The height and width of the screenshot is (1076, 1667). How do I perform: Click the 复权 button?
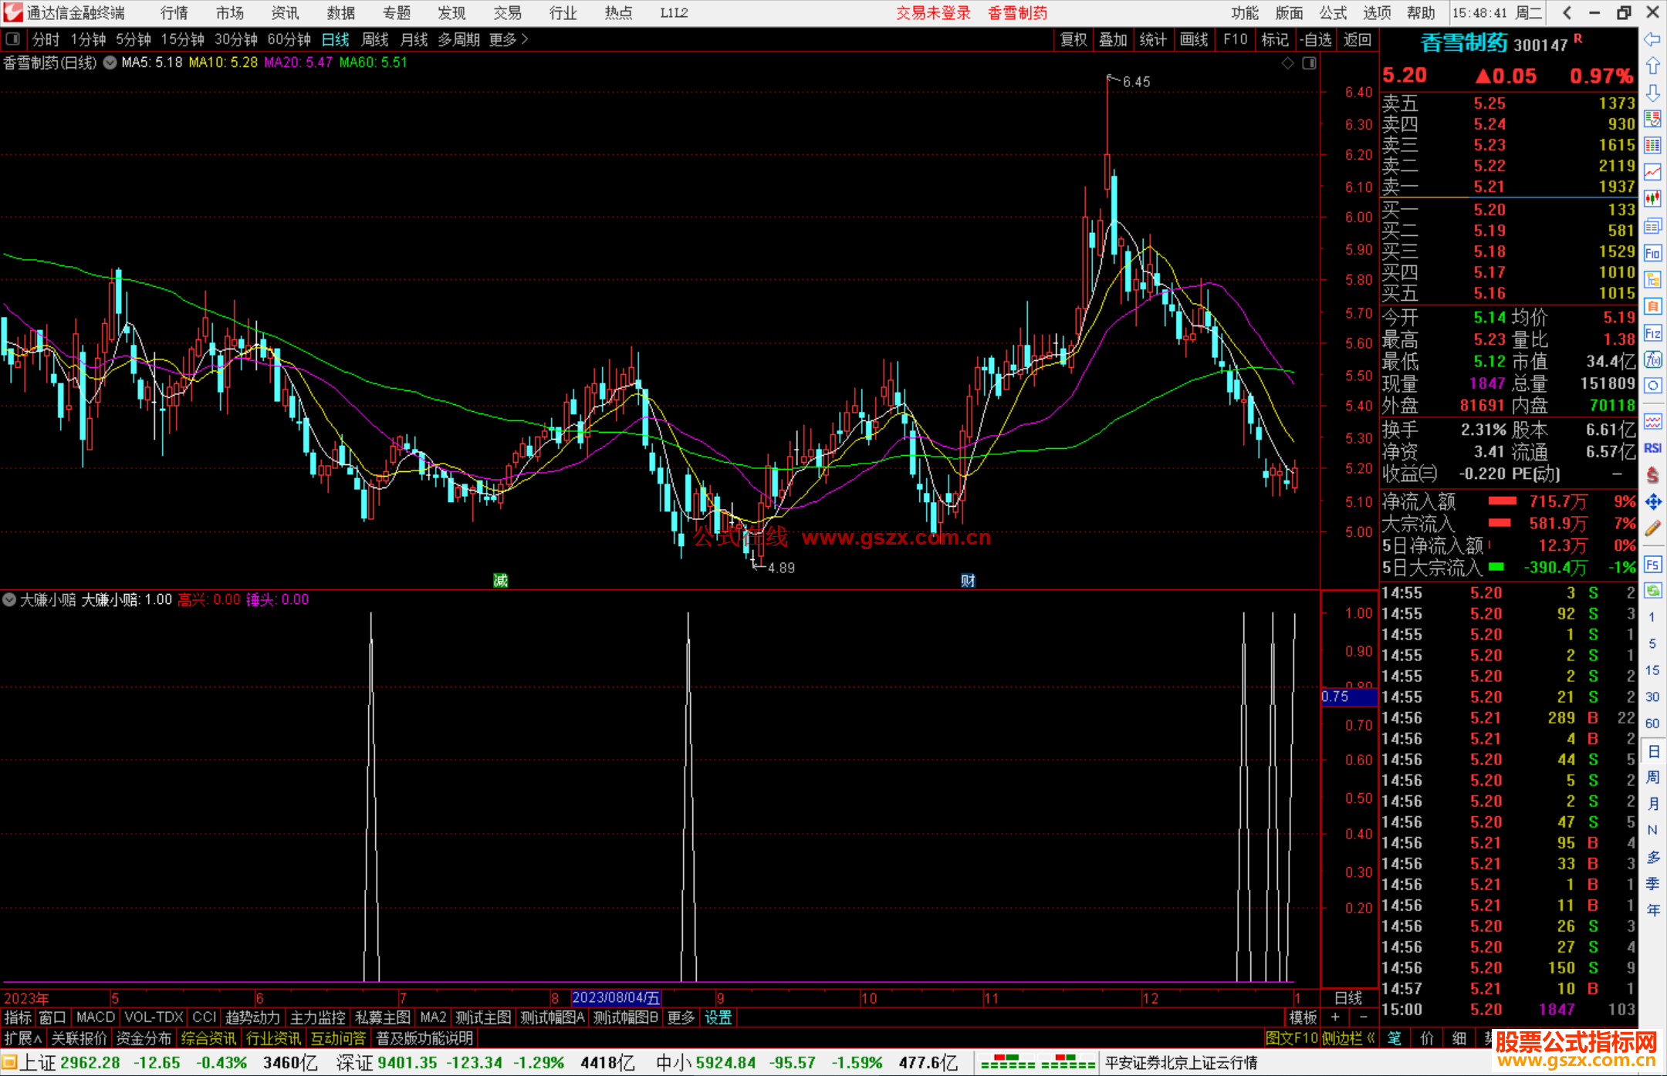pos(1074,39)
